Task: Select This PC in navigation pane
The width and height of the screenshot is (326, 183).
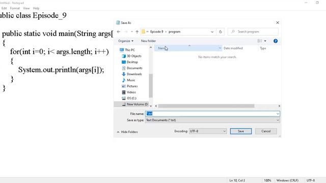Action: (127, 50)
